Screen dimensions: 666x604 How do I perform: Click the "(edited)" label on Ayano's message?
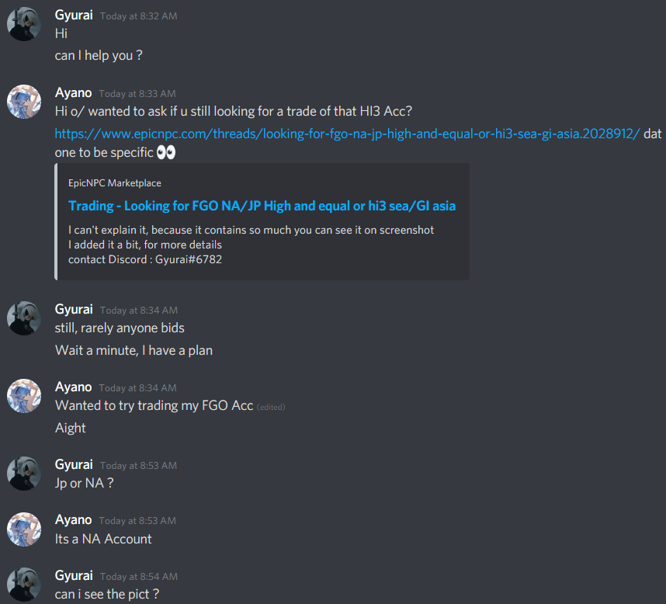pos(271,407)
